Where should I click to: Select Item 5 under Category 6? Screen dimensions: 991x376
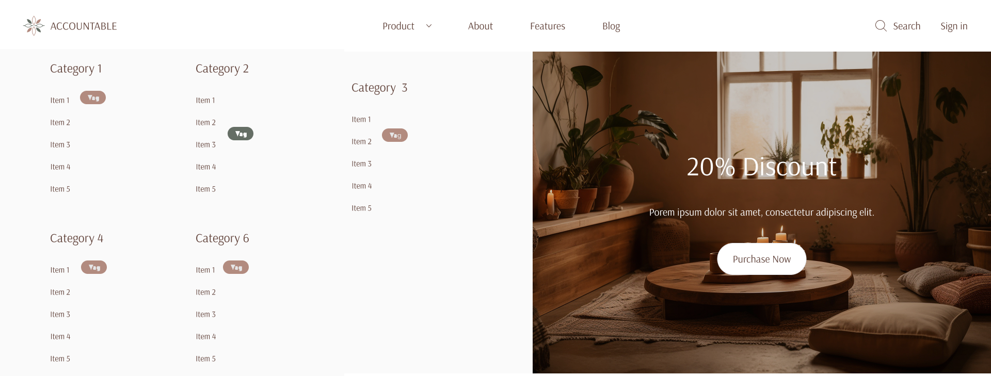(x=205, y=358)
